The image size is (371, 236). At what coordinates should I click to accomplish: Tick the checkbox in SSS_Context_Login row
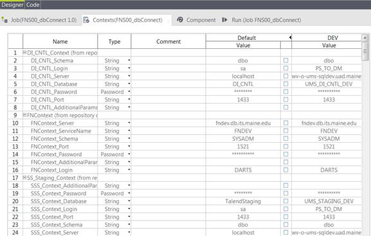286,209
